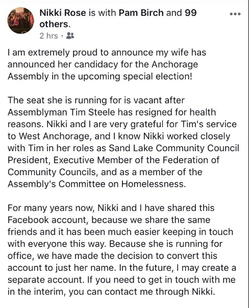The image size is (249, 308).
Task: Open Nikki Rose's profile name link
Action: (63, 13)
